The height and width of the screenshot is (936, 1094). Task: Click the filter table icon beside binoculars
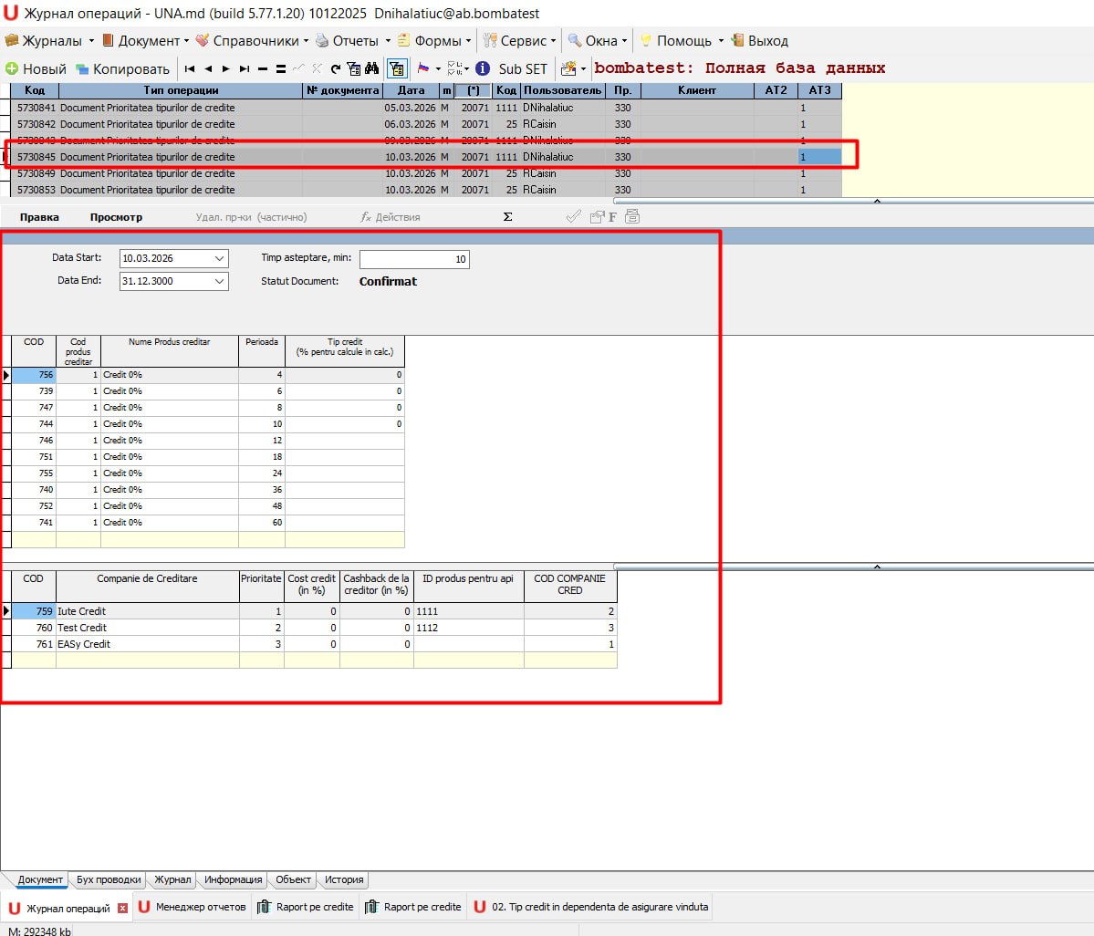[x=354, y=68]
